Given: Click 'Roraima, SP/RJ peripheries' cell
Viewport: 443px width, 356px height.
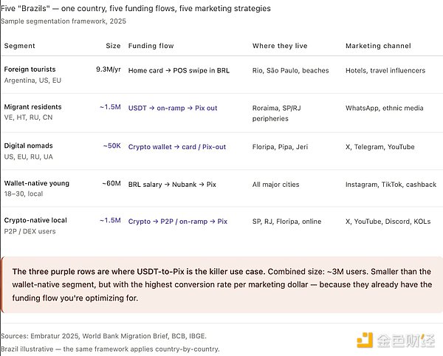Looking at the screenshot, I should pos(276,113).
